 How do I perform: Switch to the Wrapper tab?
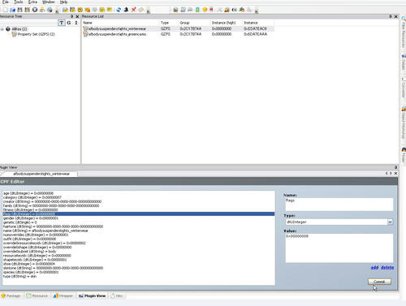pyautogui.click(x=63, y=295)
